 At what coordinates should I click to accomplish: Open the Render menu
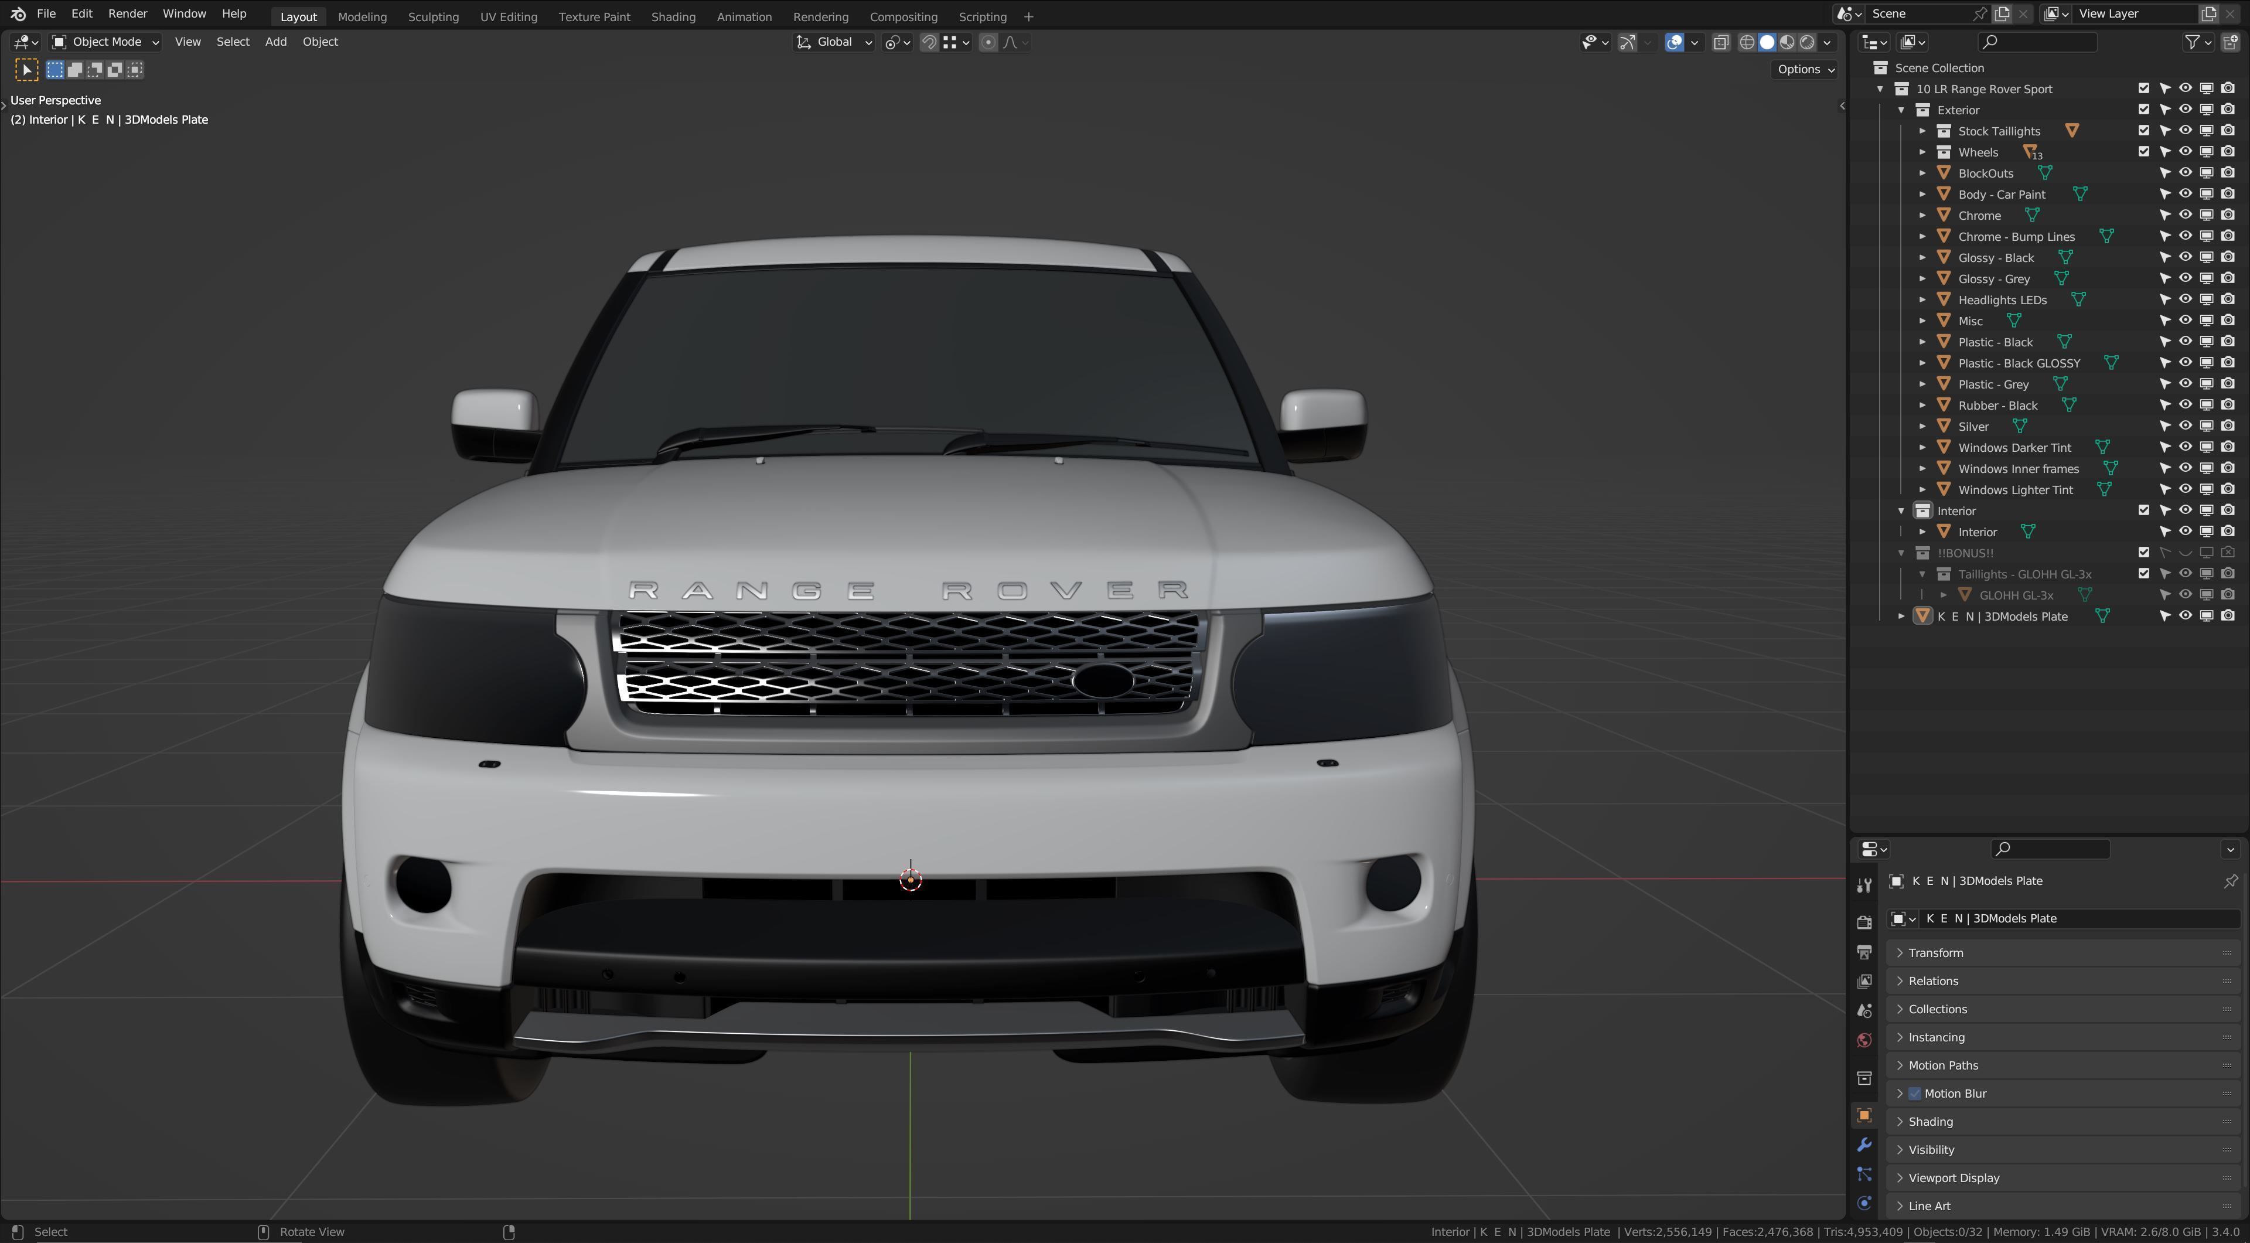tap(128, 14)
